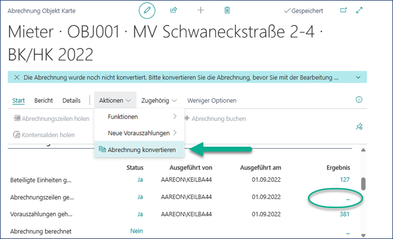The width and height of the screenshot is (393, 239).
Task: Click the Abrechnungszeilen holen icon
Action: pos(17,118)
